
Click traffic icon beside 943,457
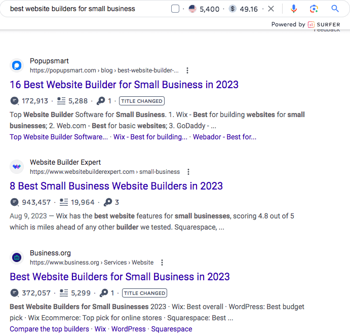[x=15, y=202]
